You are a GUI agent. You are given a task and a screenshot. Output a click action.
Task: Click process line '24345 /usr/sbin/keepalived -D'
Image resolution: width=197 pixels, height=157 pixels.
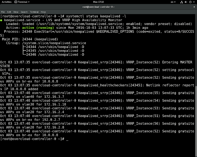[55, 51]
